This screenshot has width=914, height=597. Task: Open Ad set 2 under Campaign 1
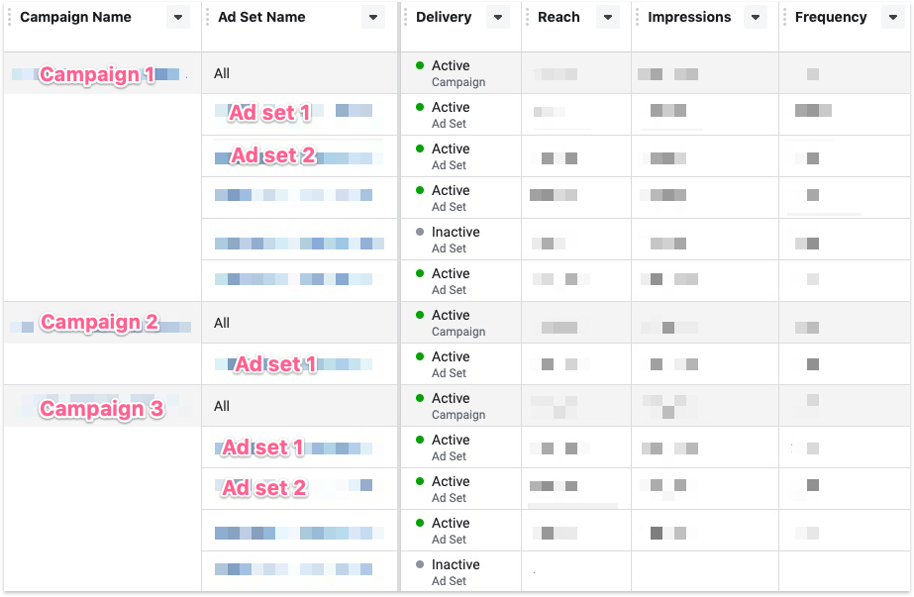273,155
